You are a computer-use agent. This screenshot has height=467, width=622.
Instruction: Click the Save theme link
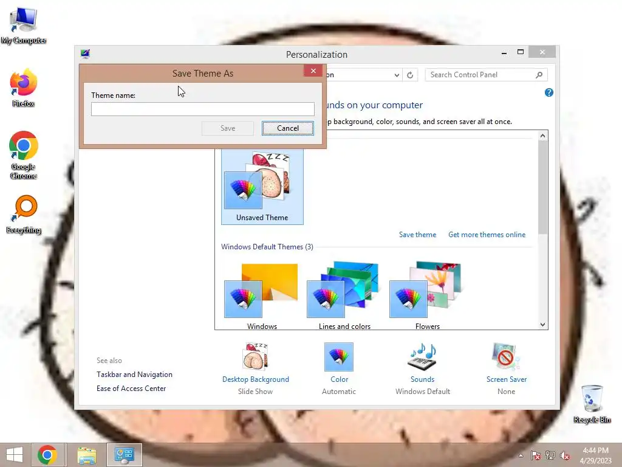pyautogui.click(x=417, y=235)
